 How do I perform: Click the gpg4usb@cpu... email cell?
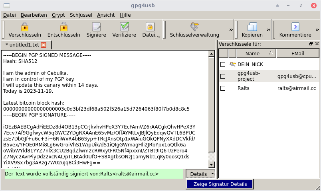click(x=297, y=76)
